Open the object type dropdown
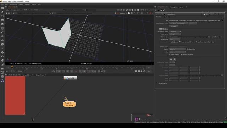Image resolution: width=227 pixels, height=128 pixels. click(175, 39)
